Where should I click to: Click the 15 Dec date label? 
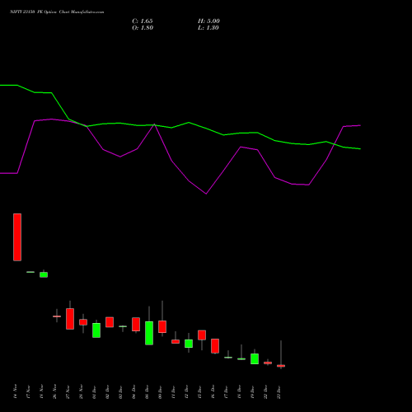(x=199, y=391)
